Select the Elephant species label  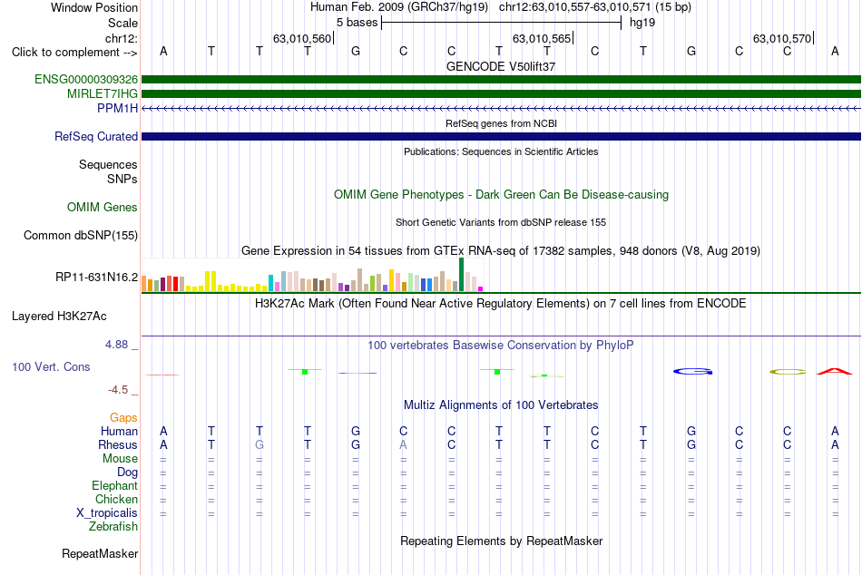tap(114, 485)
